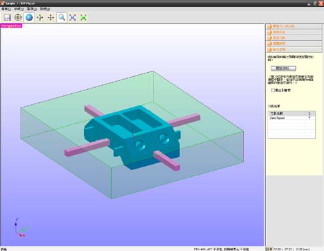The height and width of the screenshot is (251, 324).
Task: Tick the checkbox in the yellow side panel
Action: click(273, 90)
